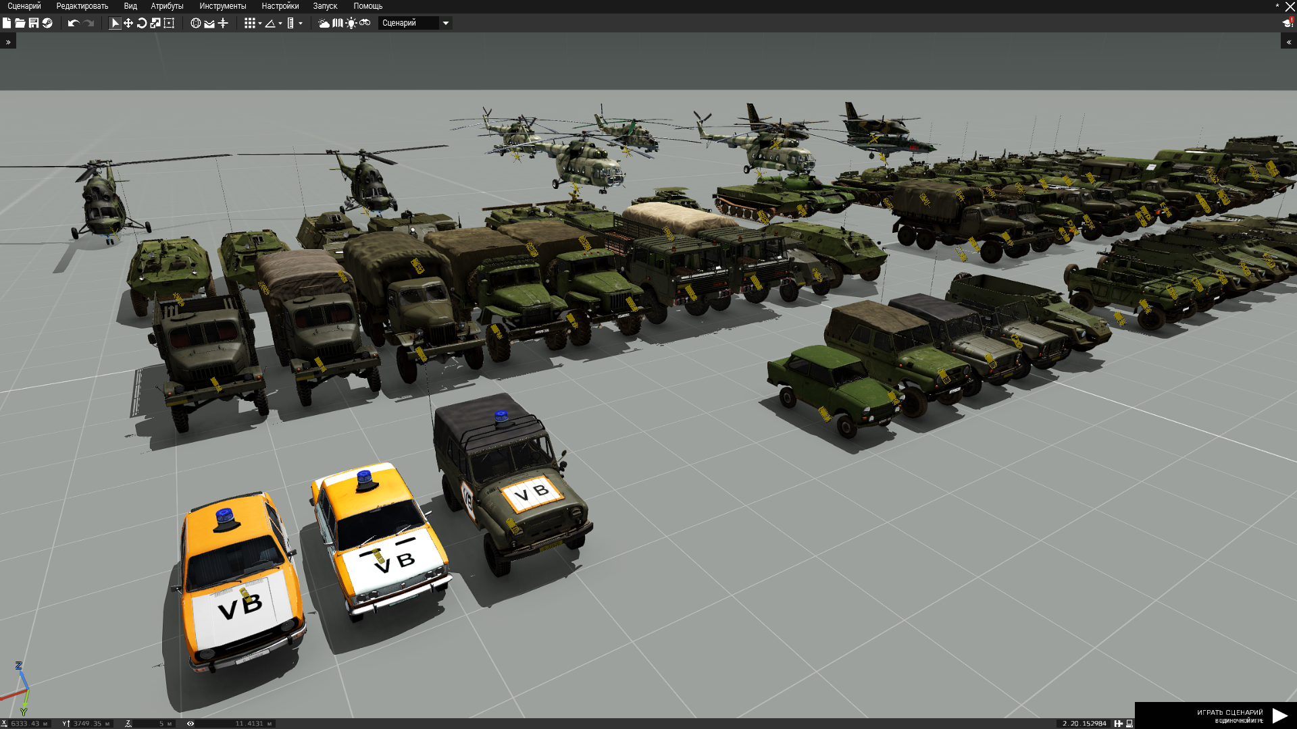
Task: Redo the last undone action
Action: [x=88, y=23]
